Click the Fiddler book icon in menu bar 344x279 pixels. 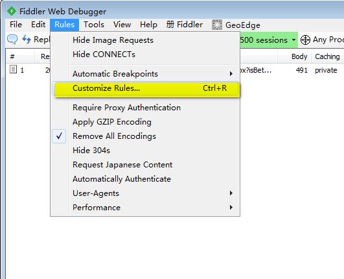170,25
